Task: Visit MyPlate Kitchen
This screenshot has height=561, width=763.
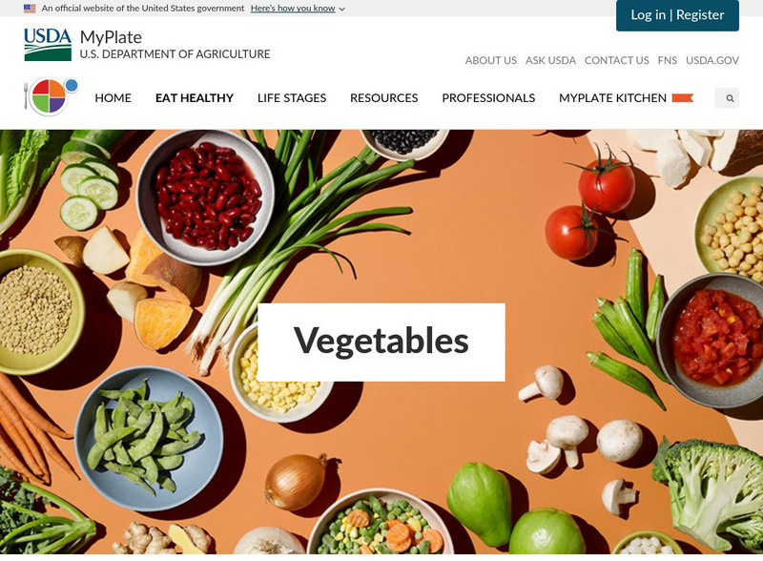Action: click(x=612, y=98)
